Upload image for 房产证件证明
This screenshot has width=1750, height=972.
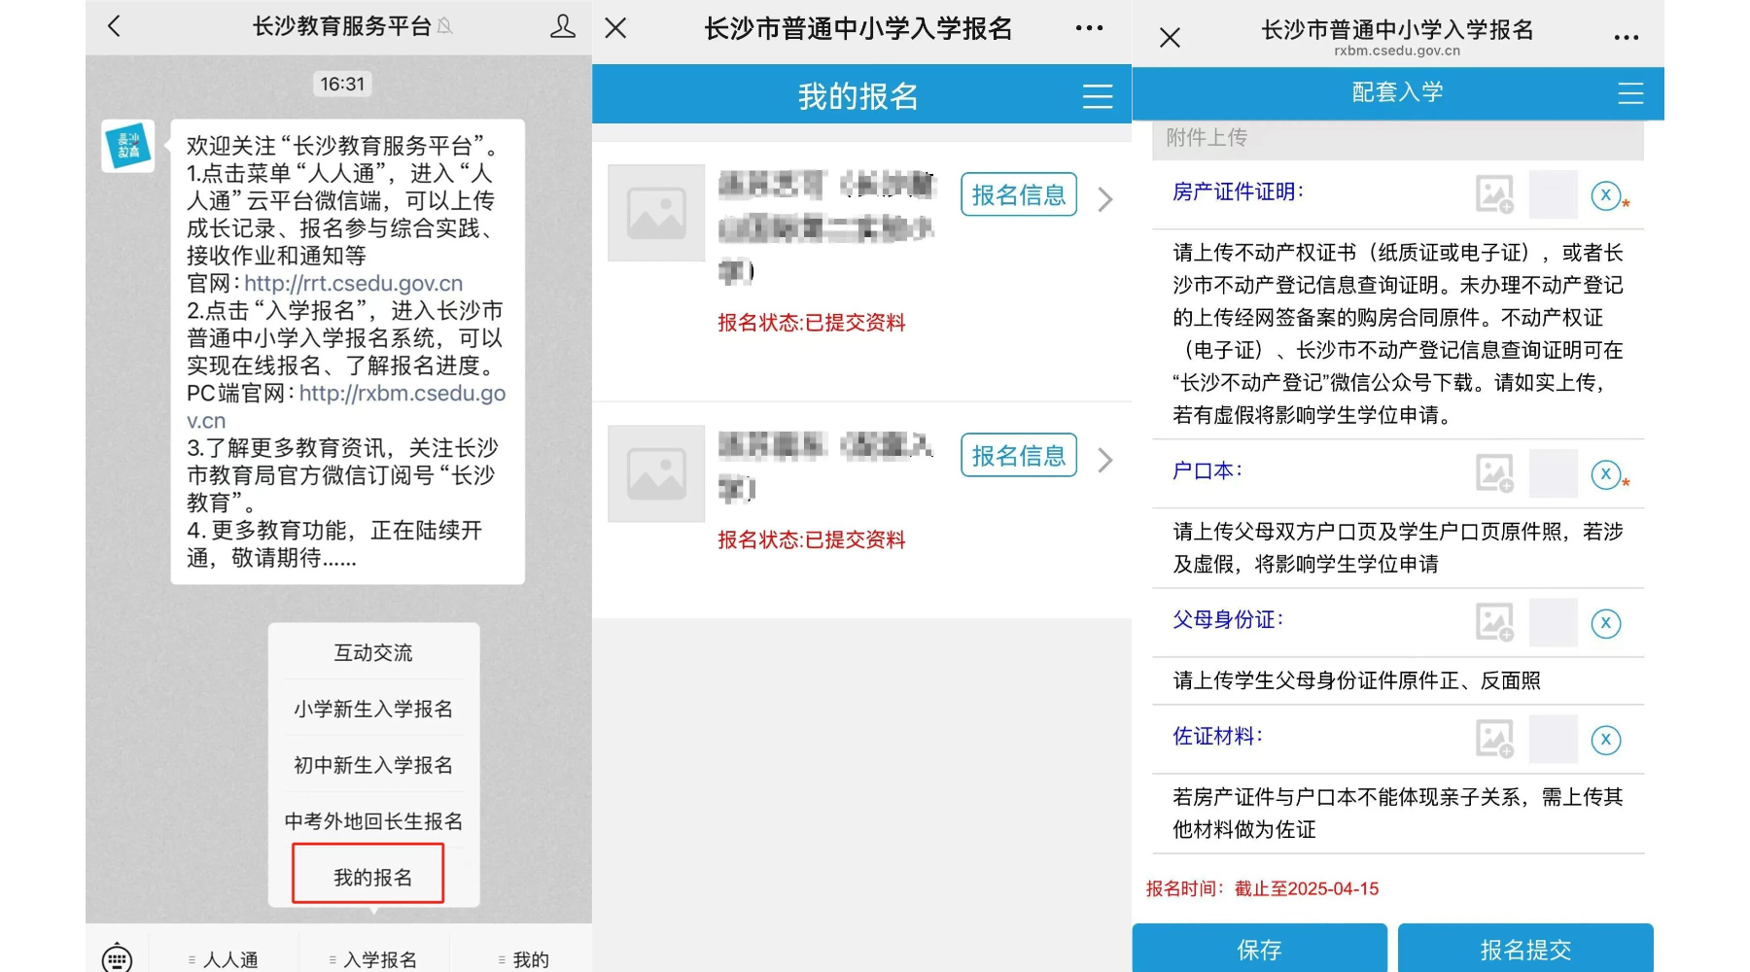click(x=1494, y=194)
